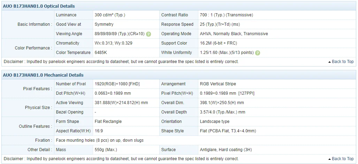Click the disclaimer text in Mechanical Details

pos(121,159)
